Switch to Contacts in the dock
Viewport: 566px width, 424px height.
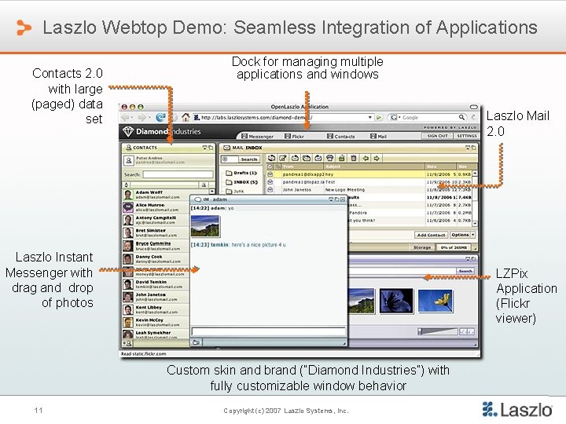point(340,137)
